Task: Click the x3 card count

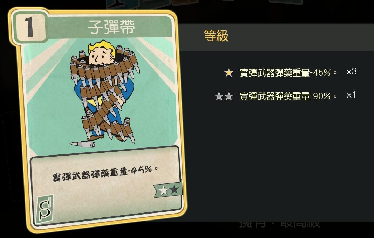Action: coord(351,72)
